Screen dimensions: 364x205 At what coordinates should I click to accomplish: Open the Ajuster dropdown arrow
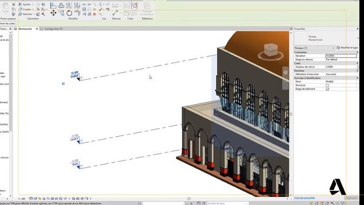click(x=32, y=5)
